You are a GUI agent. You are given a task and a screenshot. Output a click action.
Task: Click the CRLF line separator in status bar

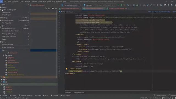[x=147, y=98]
